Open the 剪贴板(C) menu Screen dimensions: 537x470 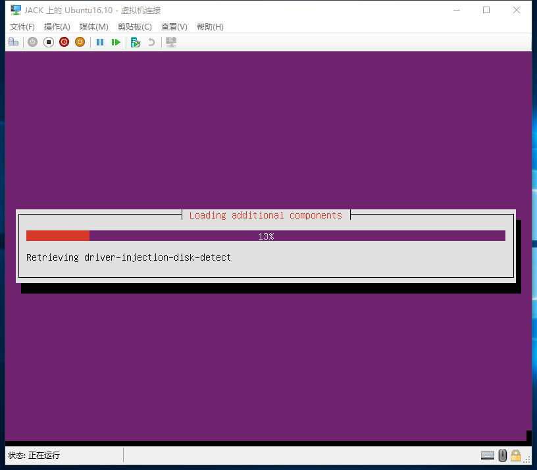click(x=135, y=27)
